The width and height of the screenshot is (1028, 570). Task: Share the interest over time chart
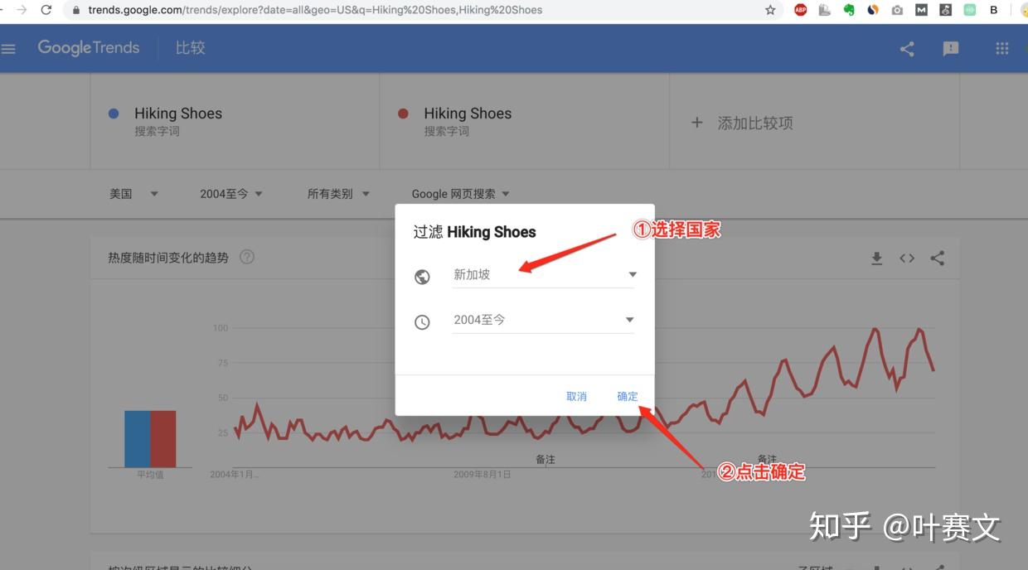coord(937,258)
